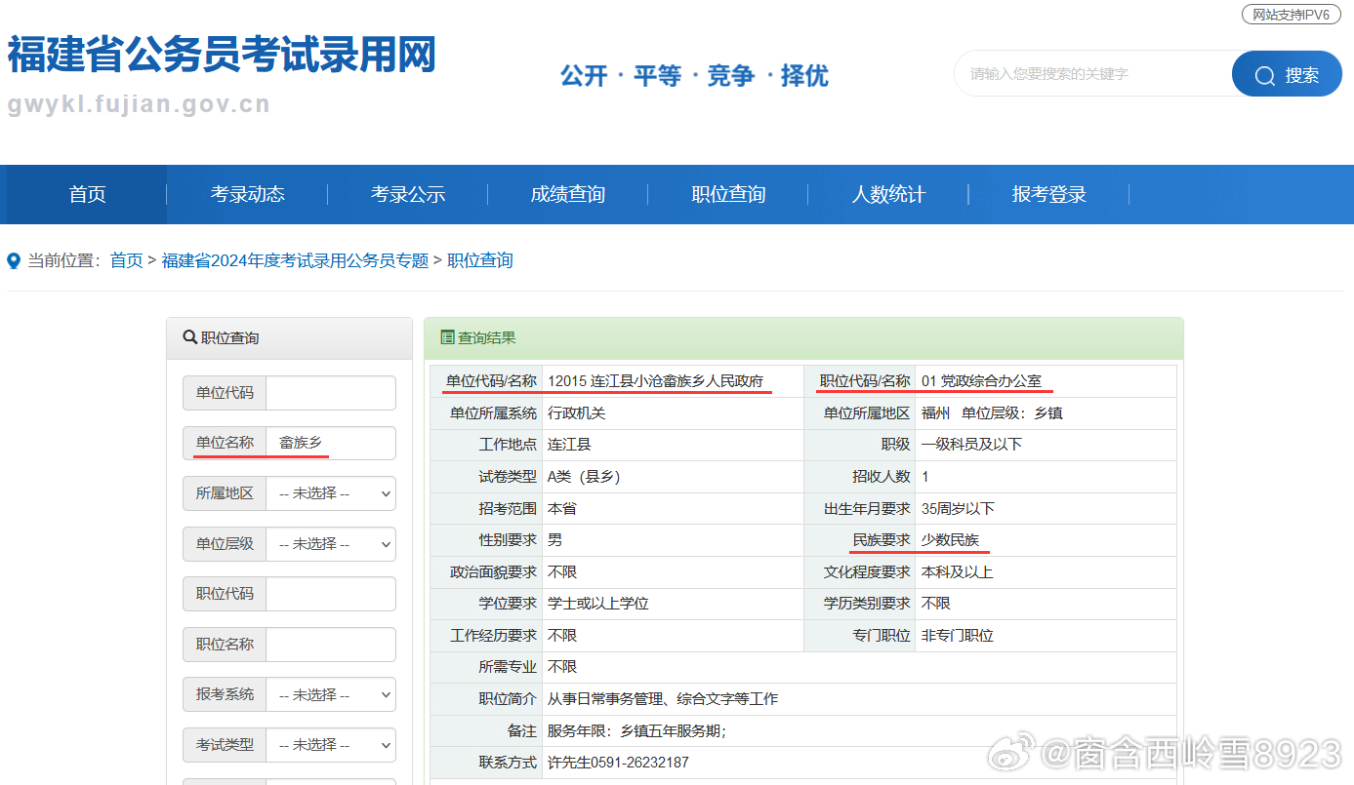Viewport: 1354px width, 785px height.
Task: Select the 成绩查询 navigation item
Action: click(x=567, y=194)
